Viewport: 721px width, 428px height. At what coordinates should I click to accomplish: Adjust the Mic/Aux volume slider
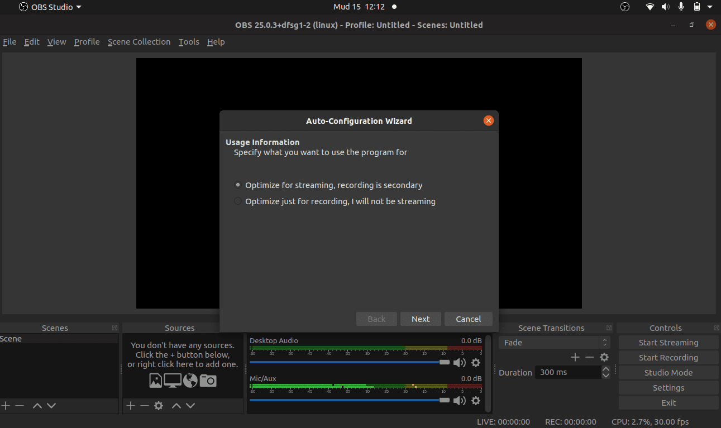tap(350, 400)
